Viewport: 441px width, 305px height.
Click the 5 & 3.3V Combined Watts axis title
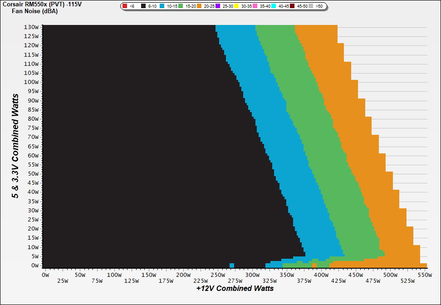[16, 146]
